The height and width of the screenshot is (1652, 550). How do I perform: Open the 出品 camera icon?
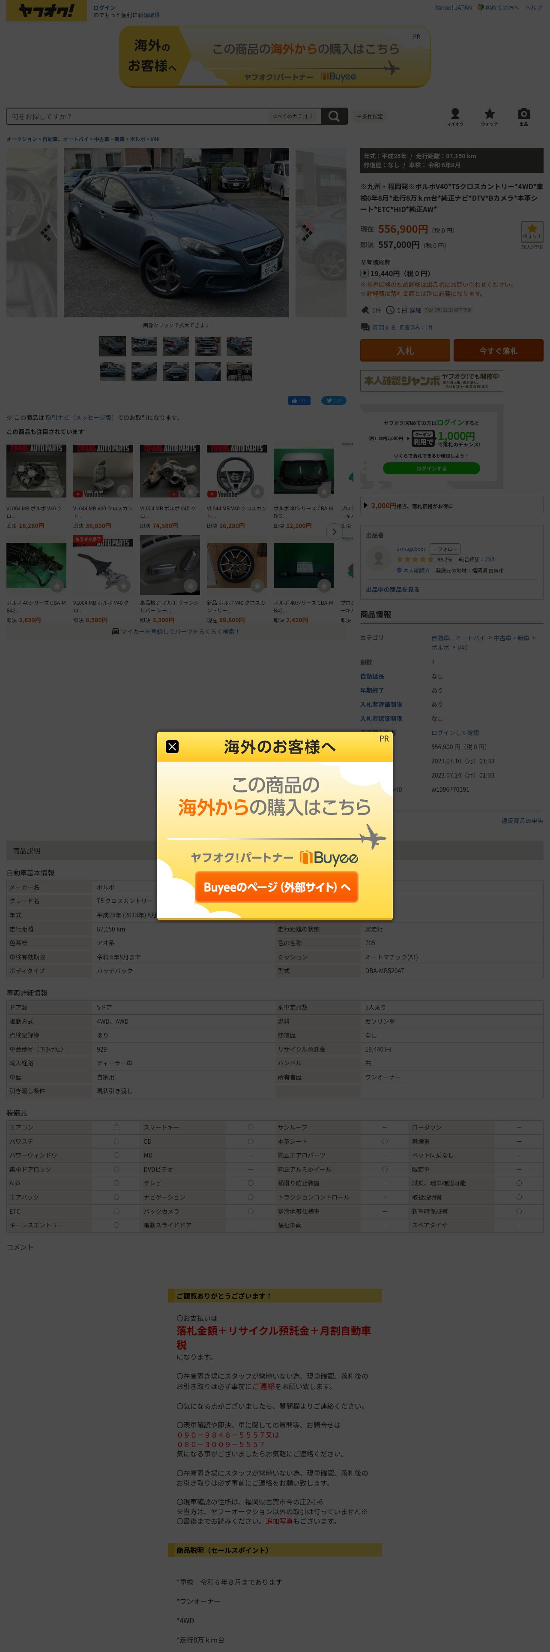(524, 117)
